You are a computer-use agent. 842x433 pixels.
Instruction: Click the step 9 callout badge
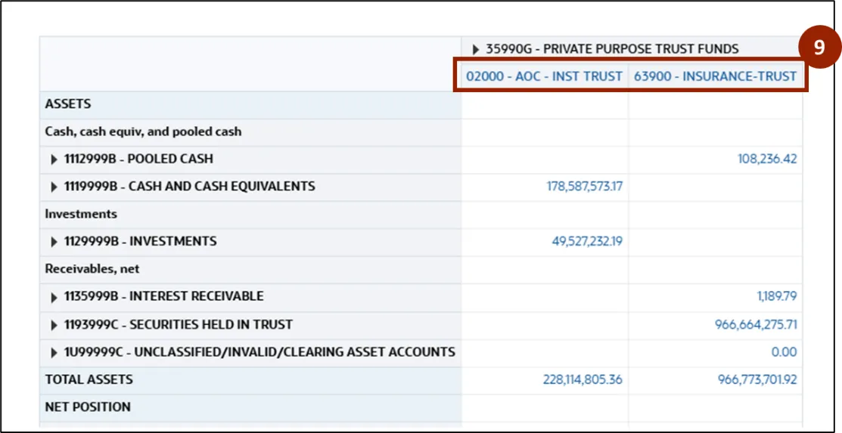click(x=819, y=48)
